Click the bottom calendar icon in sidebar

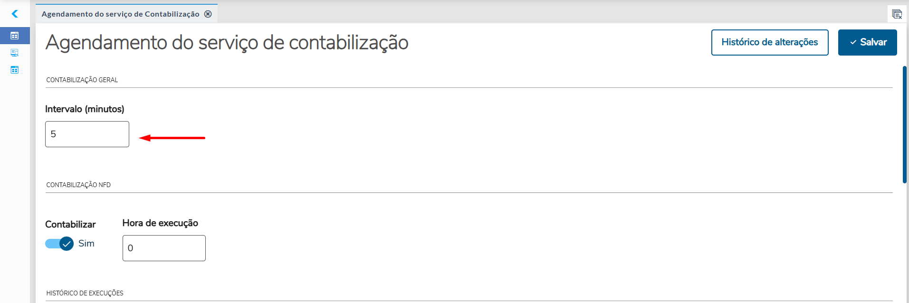pyautogui.click(x=15, y=70)
